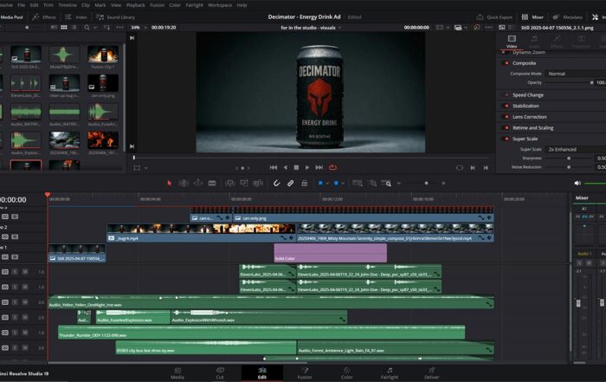Click the timeline zoom plus button
606x382 pixels.
tap(443, 184)
